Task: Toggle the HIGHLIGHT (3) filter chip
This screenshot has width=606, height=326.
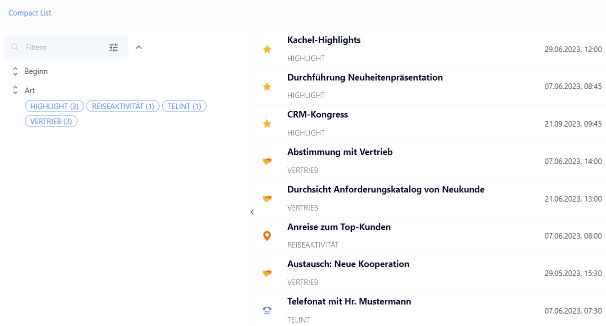Action: point(55,106)
